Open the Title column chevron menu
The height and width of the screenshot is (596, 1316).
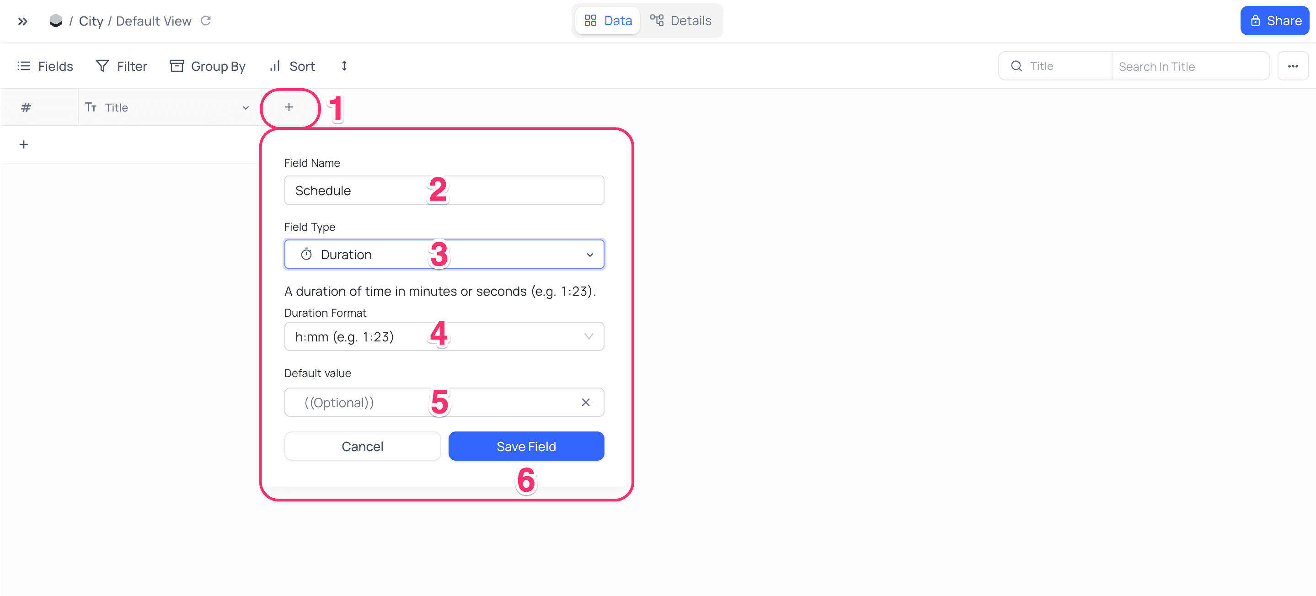click(x=245, y=108)
